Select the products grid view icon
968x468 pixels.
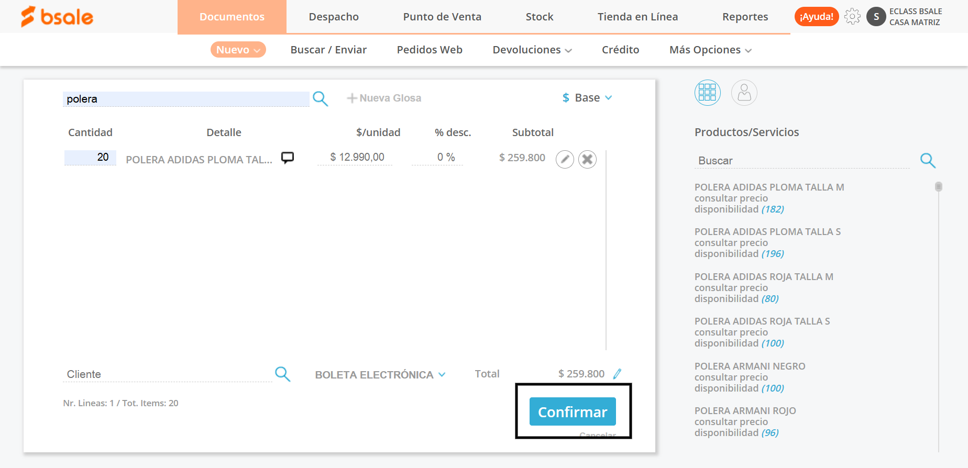(x=708, y=93)
